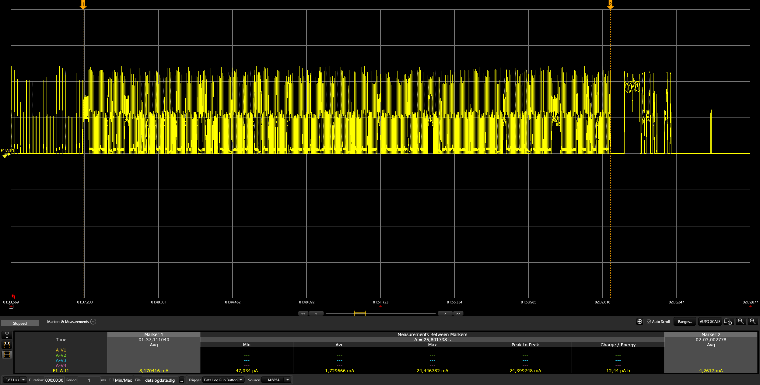Screen dimensions: 760x385
Task: Zoom out with the minus magnifier
Action: tap(752, 321)
